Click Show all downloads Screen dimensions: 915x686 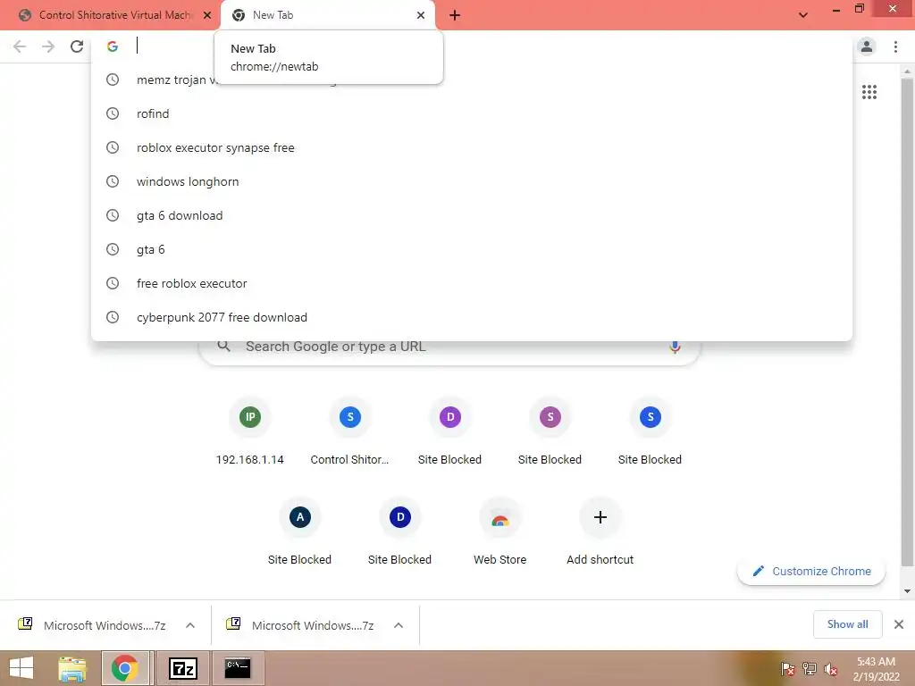click(x=847, y=624)
